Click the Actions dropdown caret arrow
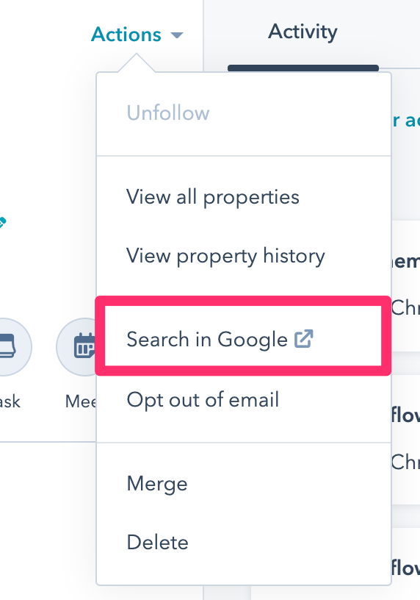Screen dimensions: 420x600 [176, 35]
